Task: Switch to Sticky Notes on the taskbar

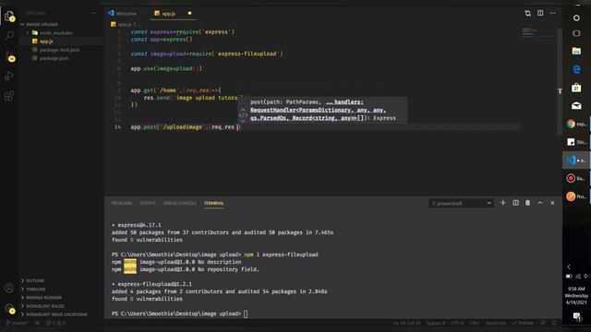Action: pos(576,142)
